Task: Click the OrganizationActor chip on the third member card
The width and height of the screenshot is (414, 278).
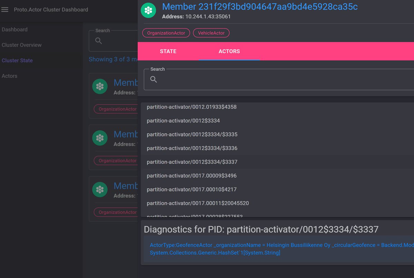Action: [116, 212]
